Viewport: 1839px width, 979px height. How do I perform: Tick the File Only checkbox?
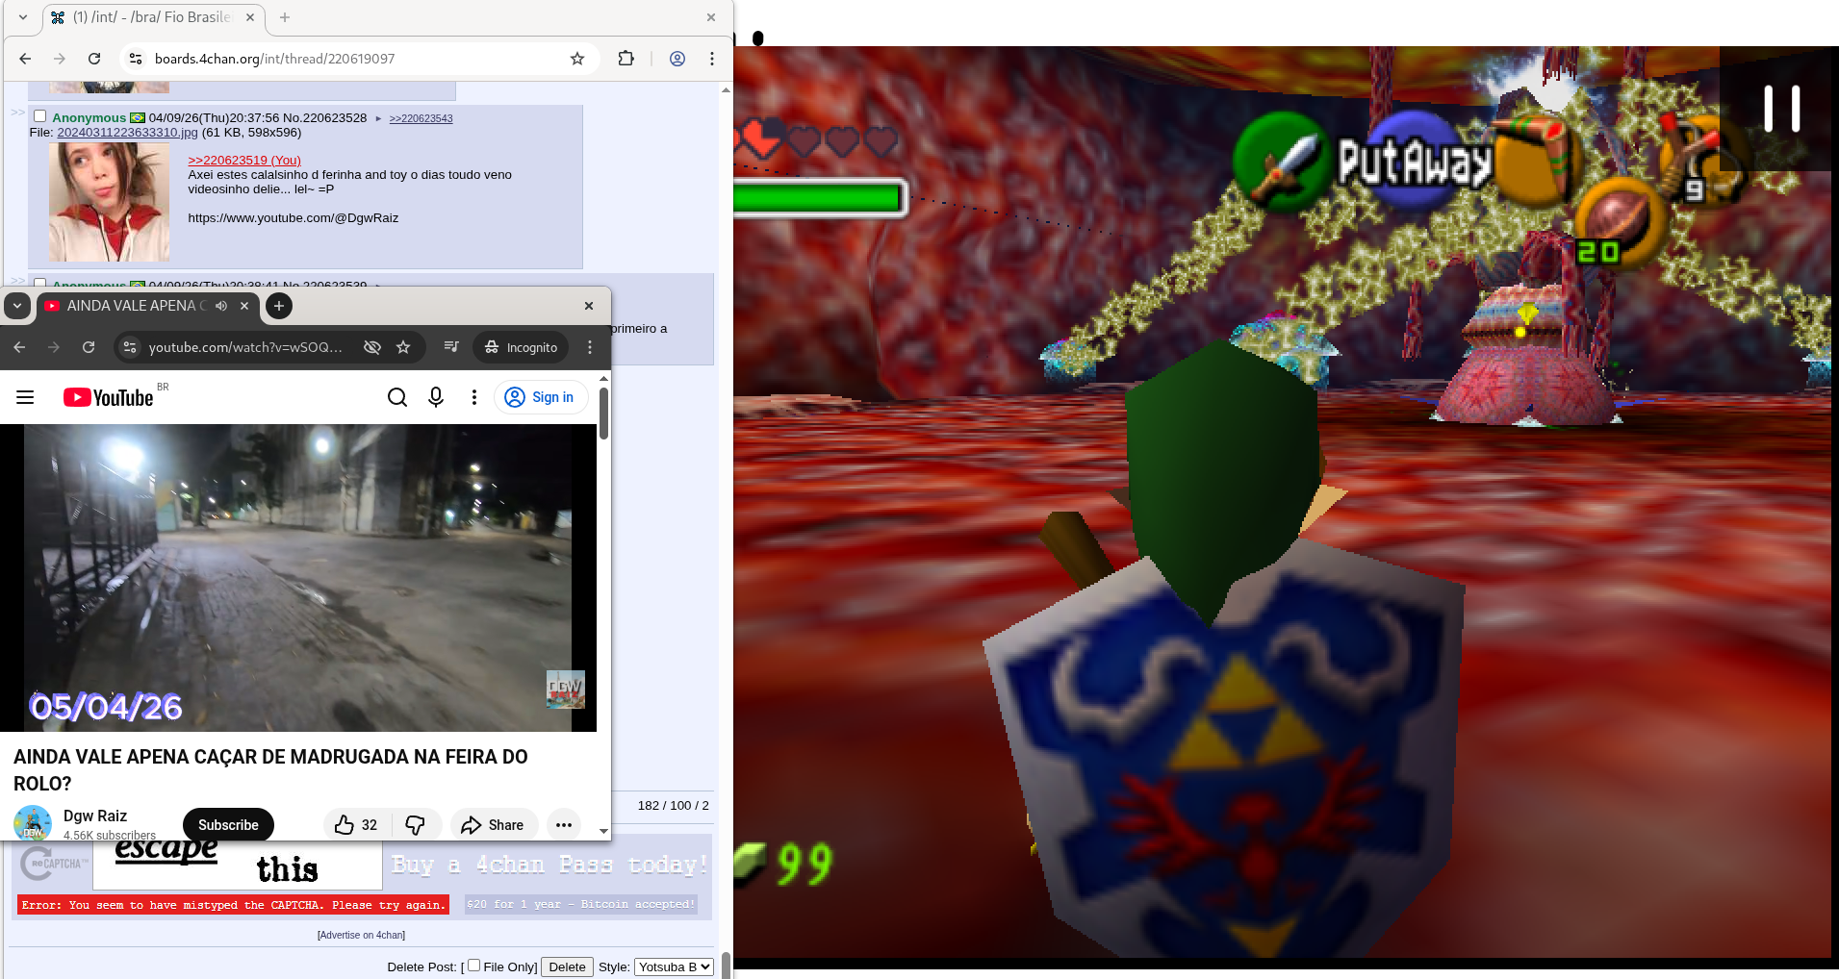coord(473,966)
